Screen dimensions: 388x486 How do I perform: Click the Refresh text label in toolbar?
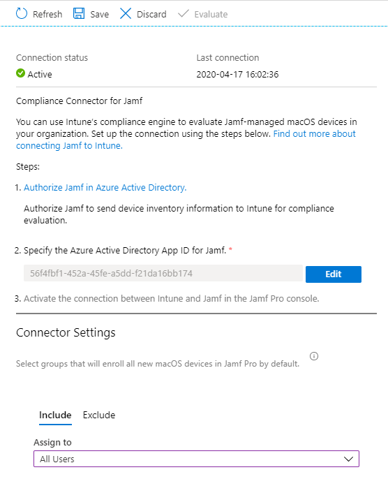coord(47,14)
